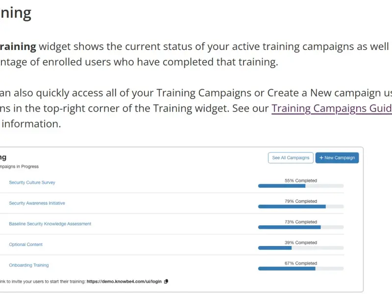Open the Security Culture Survey campaign
Viewport: 392px width, 294px height.
click(32, 182)
